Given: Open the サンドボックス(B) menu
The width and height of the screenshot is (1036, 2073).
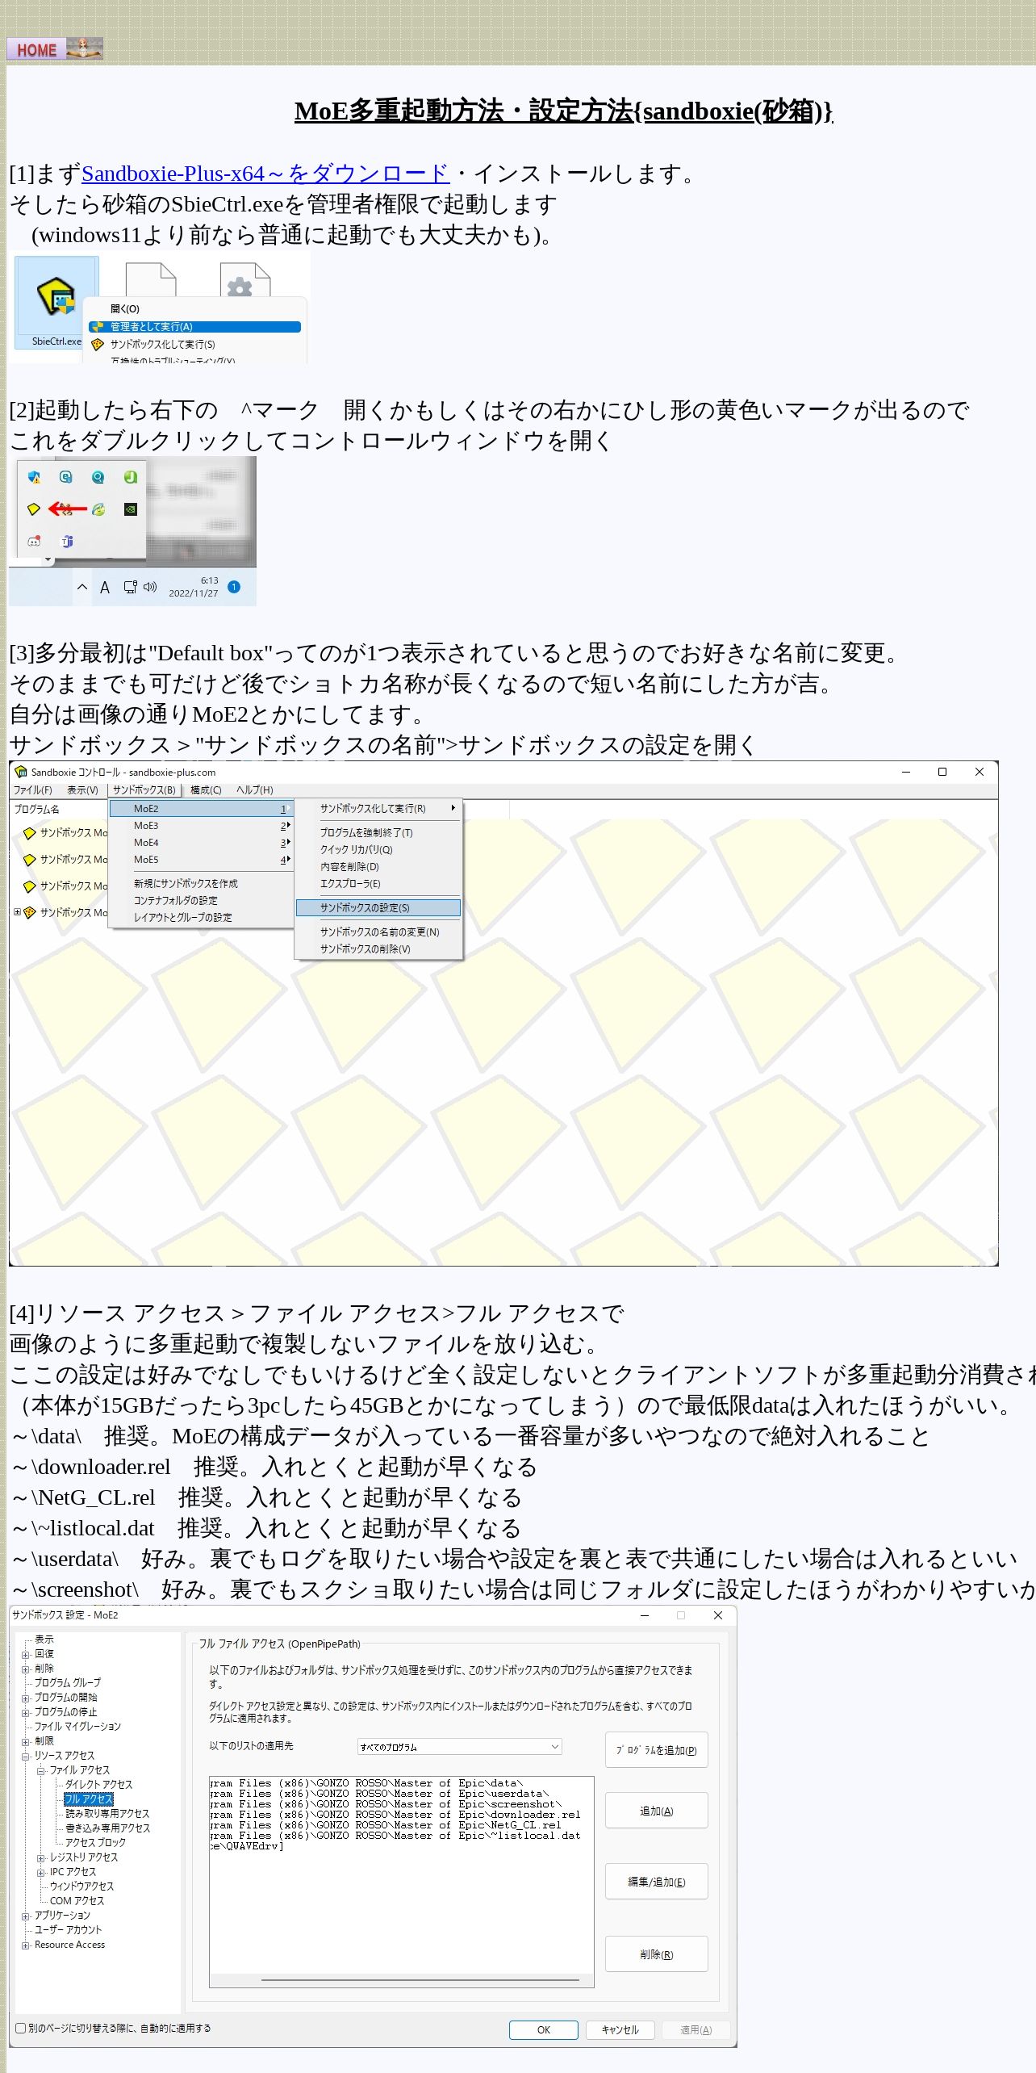Looking at the screenshot, I should 144,790.
